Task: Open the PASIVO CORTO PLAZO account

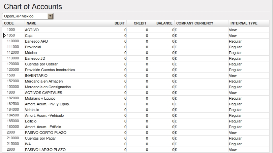Action: 45,133
